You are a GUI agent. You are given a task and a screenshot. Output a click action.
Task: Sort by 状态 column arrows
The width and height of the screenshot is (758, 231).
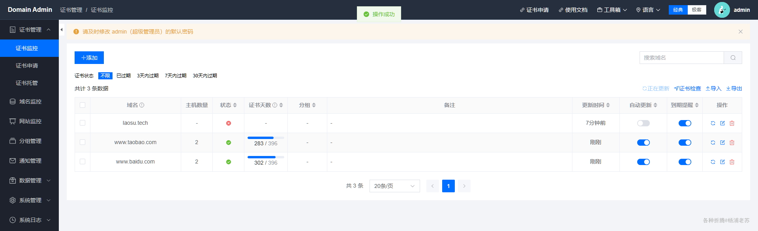coord(235,105)
